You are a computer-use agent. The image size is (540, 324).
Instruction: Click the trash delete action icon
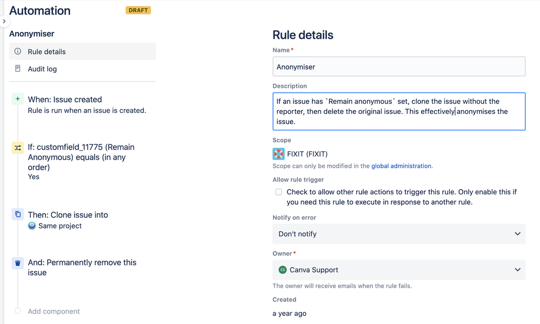coord(18,263)
